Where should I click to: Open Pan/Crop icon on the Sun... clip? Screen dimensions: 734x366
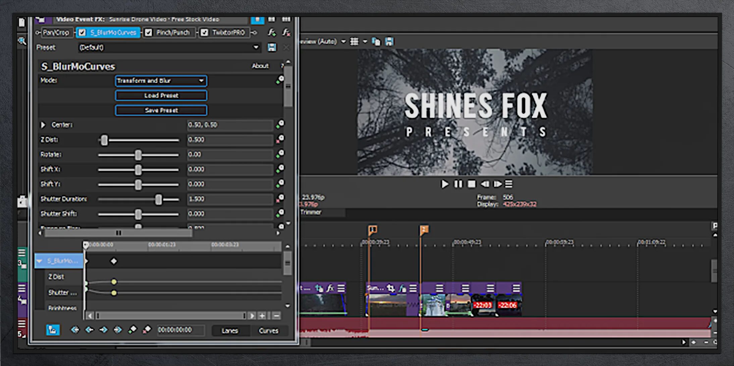tap(390, 288)
